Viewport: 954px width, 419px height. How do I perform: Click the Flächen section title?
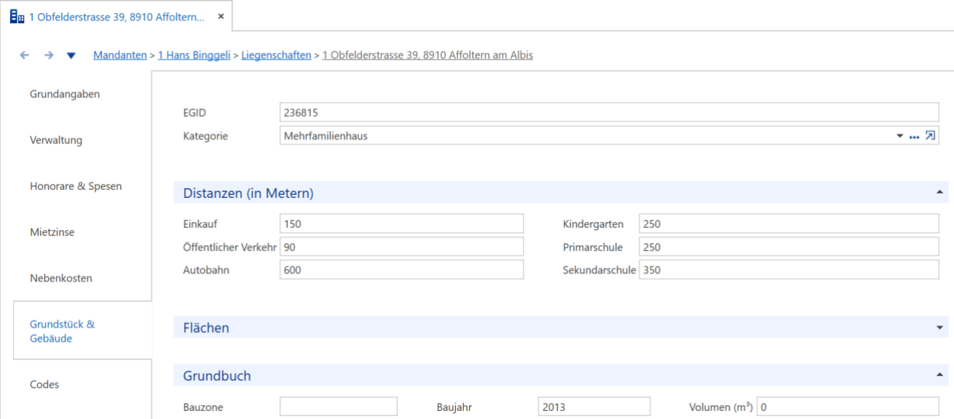tap(206, 328)
